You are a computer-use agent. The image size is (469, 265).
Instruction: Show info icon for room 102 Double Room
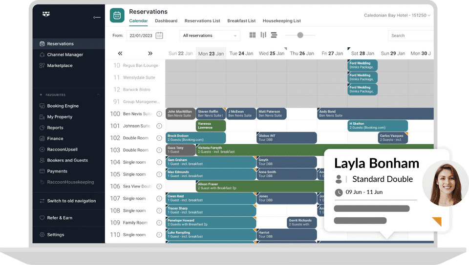[159, 138]
